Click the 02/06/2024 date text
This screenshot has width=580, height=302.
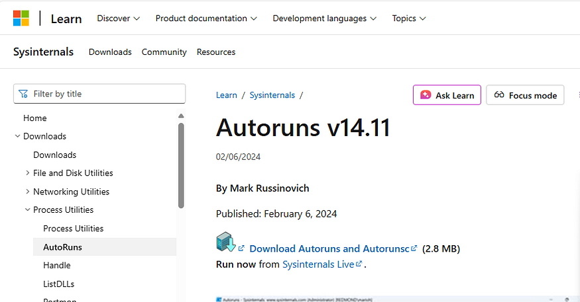pyautogui.click(x=238, y=157)
